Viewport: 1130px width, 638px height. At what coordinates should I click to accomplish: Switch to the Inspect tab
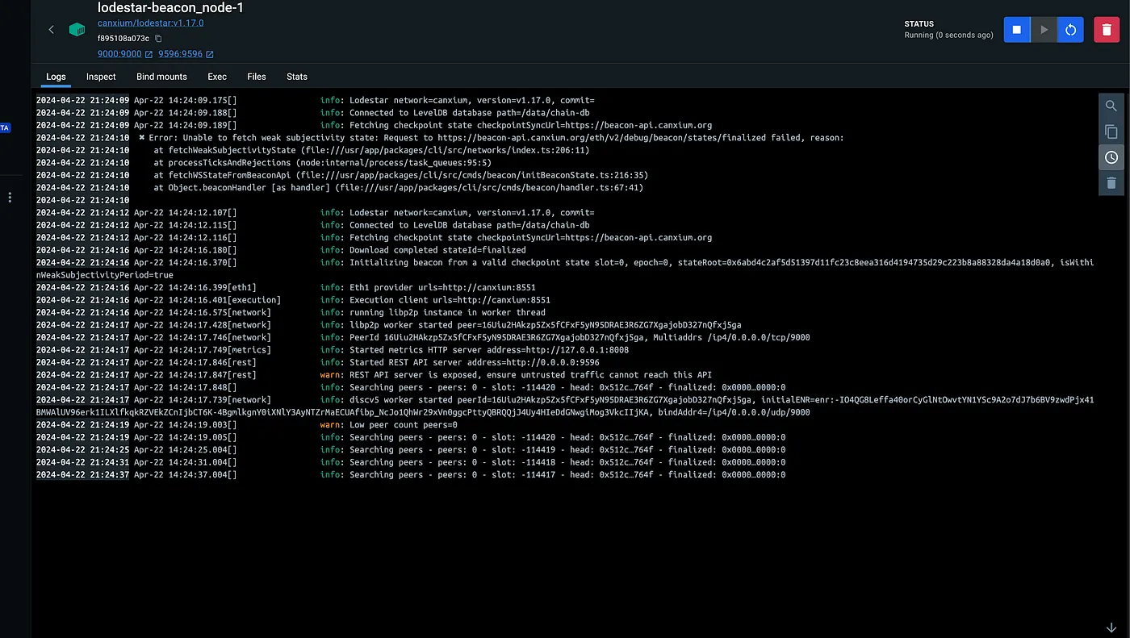tap(101, 77)
